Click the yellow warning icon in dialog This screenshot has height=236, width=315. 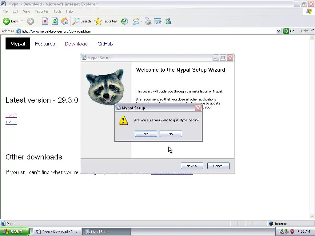click(x=123, y=120)
